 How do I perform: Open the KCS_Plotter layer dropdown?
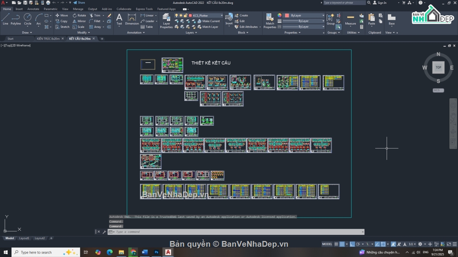(206, 16)
